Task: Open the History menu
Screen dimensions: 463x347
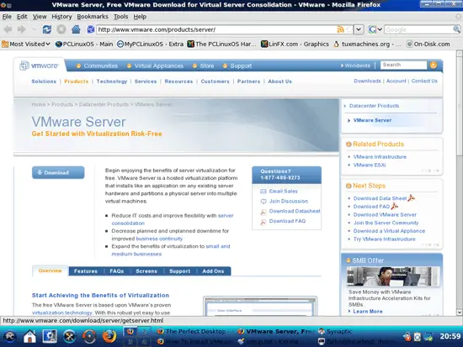Action: 61,17
